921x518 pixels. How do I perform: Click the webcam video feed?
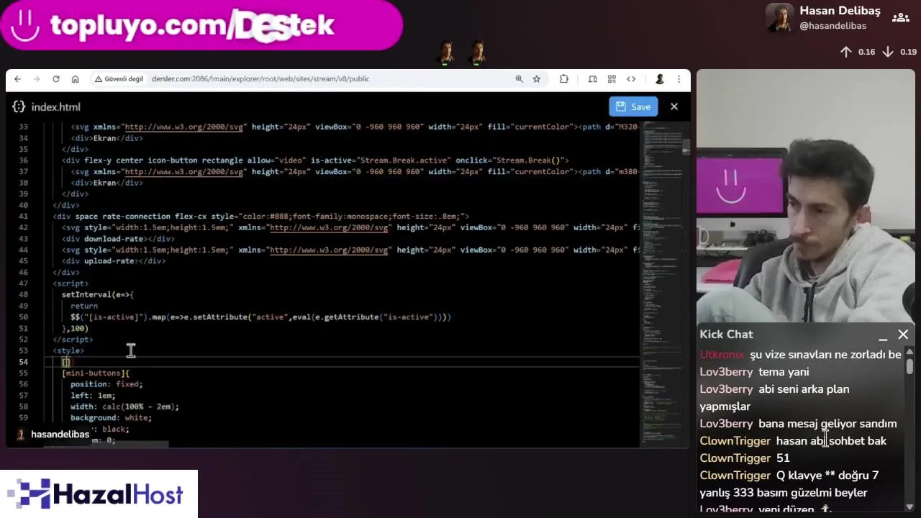click(x=806, y=196)
